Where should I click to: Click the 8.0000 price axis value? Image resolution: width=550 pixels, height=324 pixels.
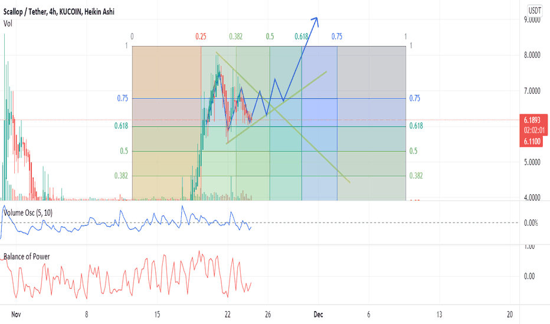(532, 55)
